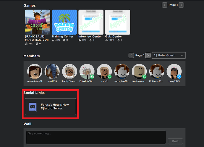Go to next Members page arrow
Screen dimensions: 204x147
148,56
